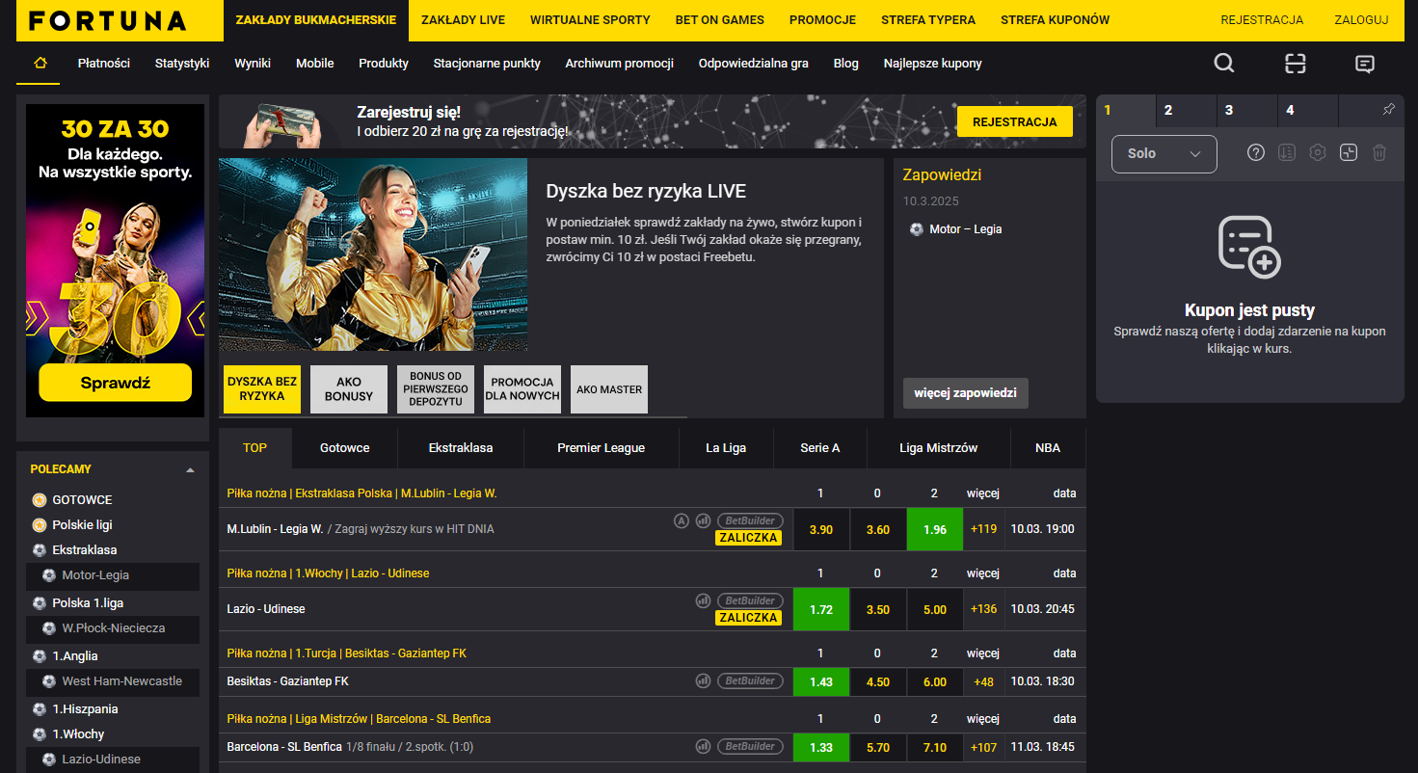The image size is (1418, 773).
Task: Open the Solo bet type dropdown
Action: pyautogui.click(x=1164, y=153)
